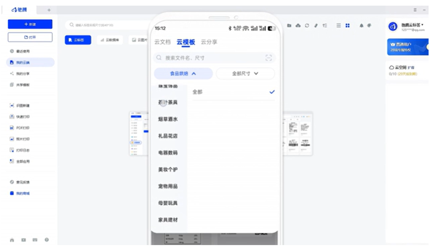Viewport: 430px width, 246px height.
Task: Click the notification bell icon
Action: (362, 25)
